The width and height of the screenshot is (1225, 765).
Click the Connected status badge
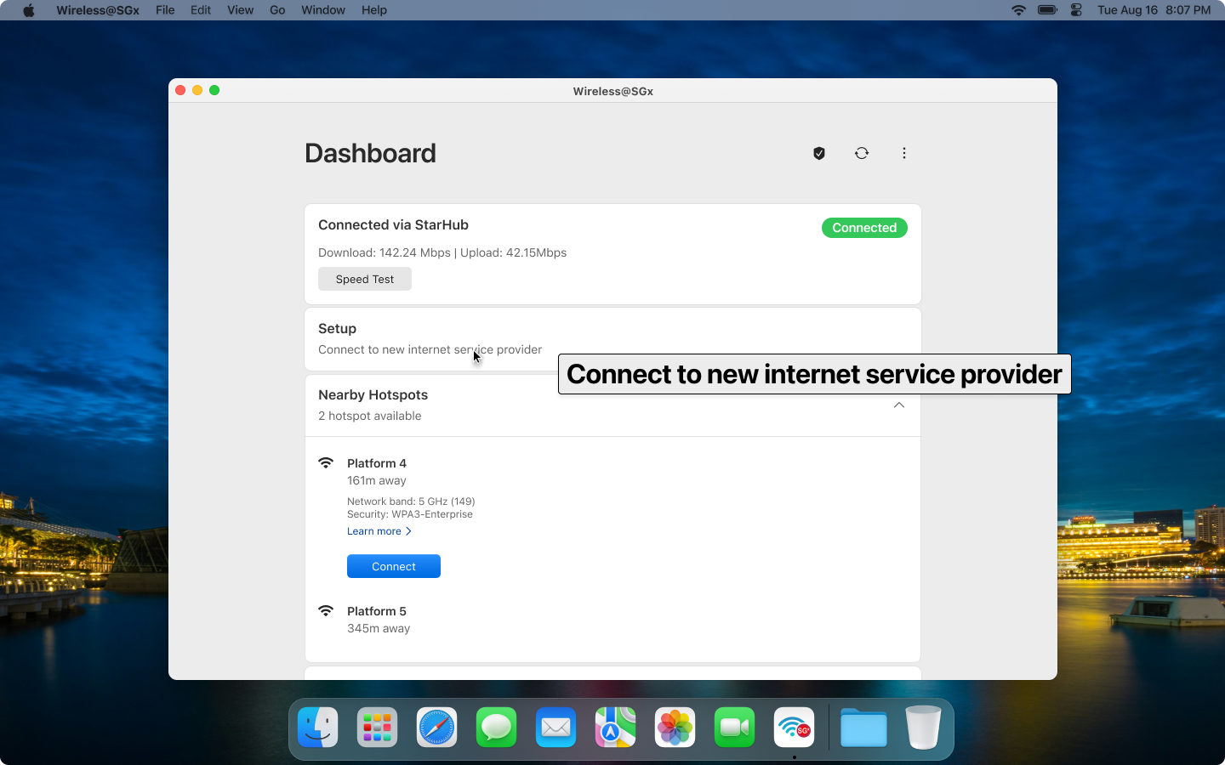tap(864, 228)
